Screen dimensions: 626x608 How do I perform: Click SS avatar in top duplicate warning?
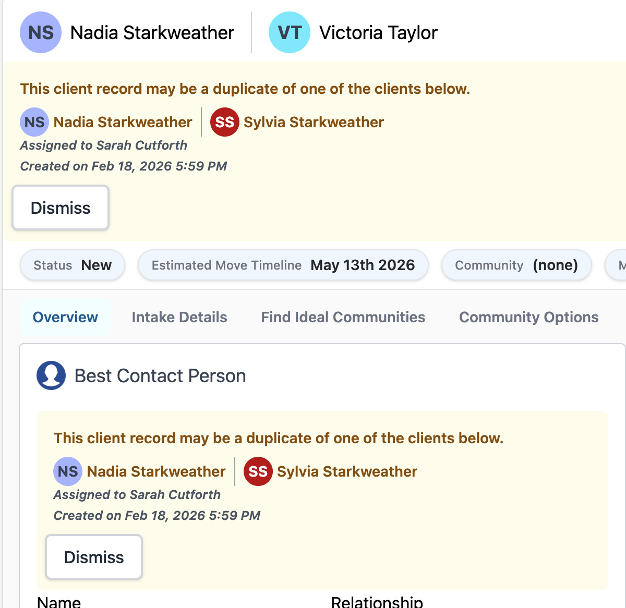pyautogui.click(x=225, y=122)
